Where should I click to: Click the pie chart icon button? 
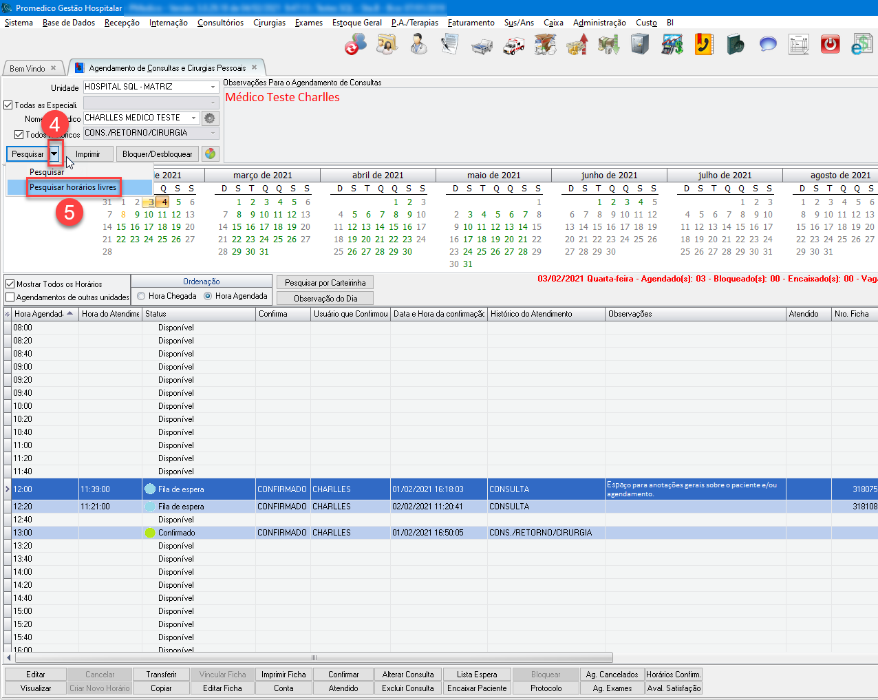[211, 153]
